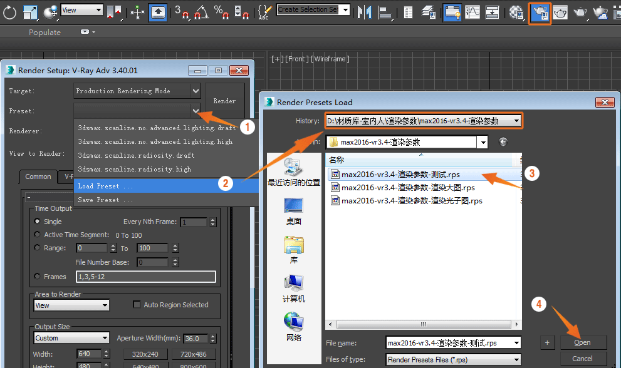
Task: Click go-back arrow in Render Presets Load
Action: (x=503, y=141)
